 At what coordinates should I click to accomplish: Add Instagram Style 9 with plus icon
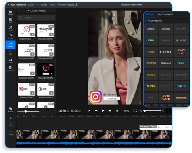(x=32, y=93)
